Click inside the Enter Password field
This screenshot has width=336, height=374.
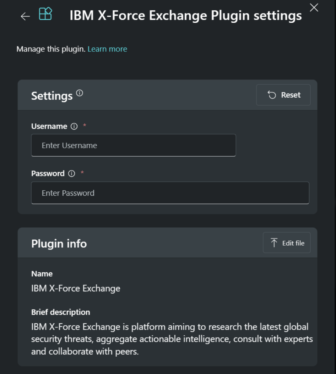click(x=170, y=192)
